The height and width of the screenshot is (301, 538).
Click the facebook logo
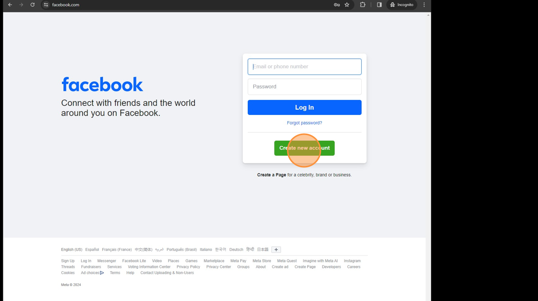(x=102, y=84)
